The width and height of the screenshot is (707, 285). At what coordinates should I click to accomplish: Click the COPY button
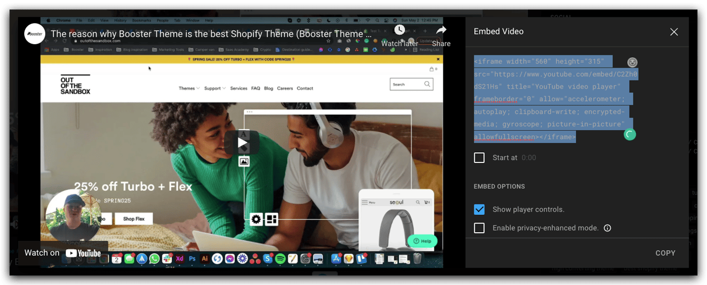(665, 253)
